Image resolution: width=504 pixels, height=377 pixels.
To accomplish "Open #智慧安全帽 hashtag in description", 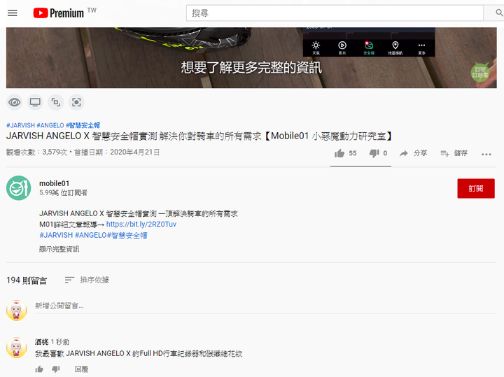I will 127,236.
